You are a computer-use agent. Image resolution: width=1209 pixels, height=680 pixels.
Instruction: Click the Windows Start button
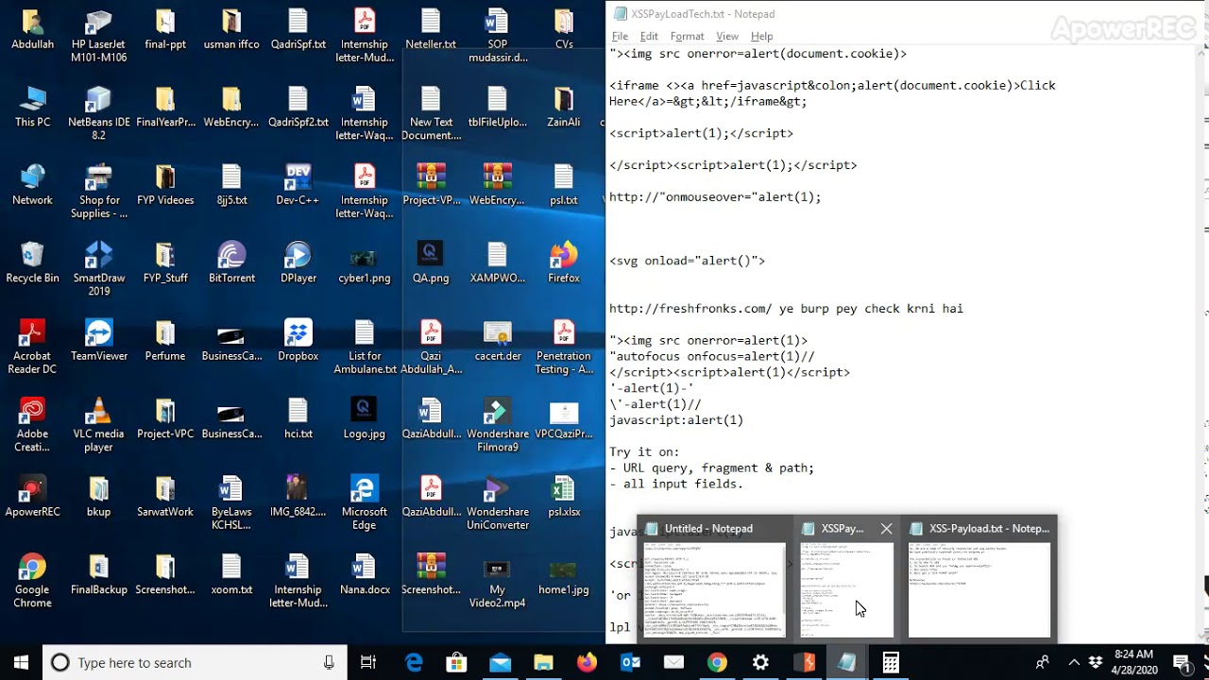(21, 663)
